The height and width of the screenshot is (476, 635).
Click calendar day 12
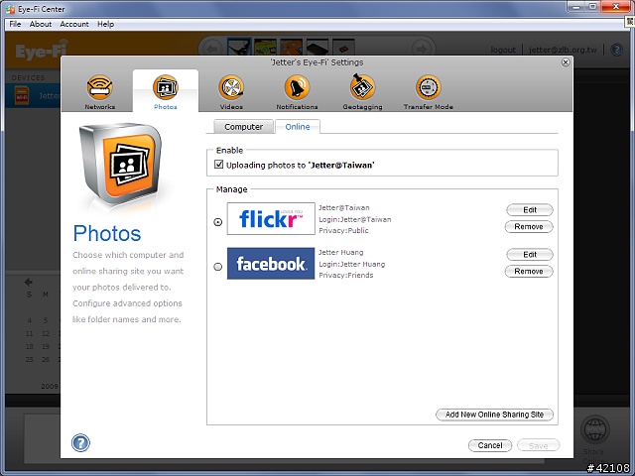coord(46,333)
